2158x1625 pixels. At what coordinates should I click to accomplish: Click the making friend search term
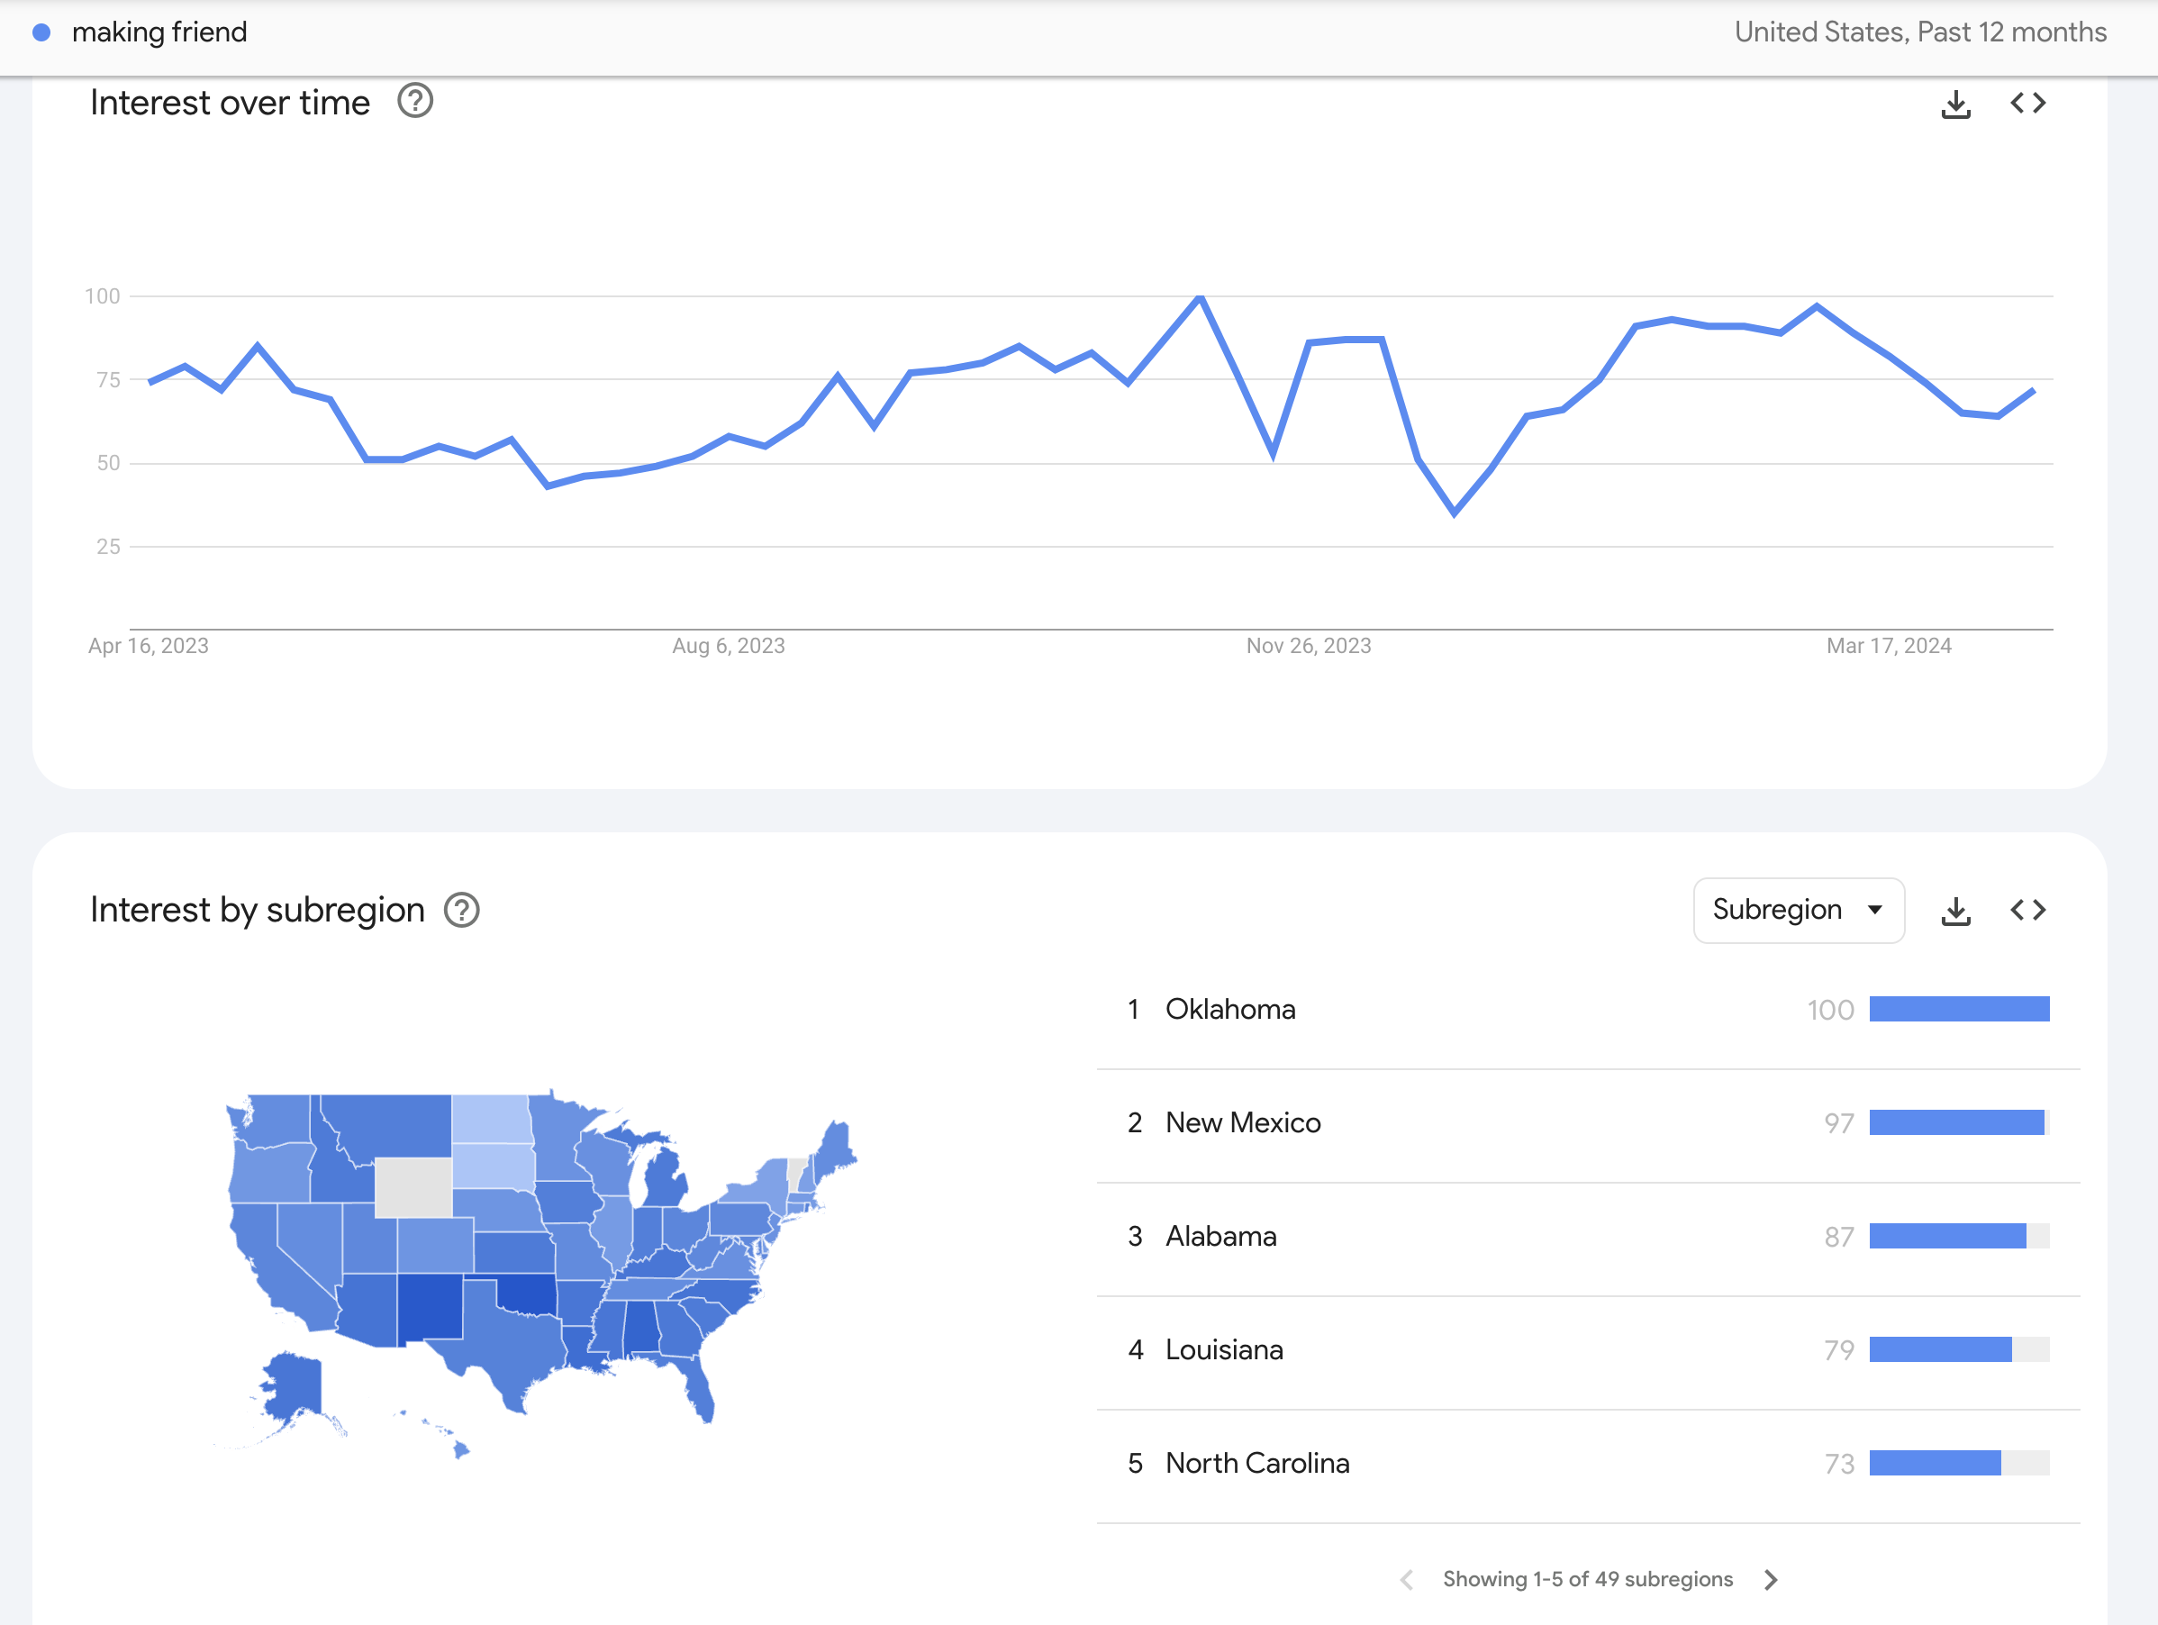pyautogui.click(x=160, y=32)
